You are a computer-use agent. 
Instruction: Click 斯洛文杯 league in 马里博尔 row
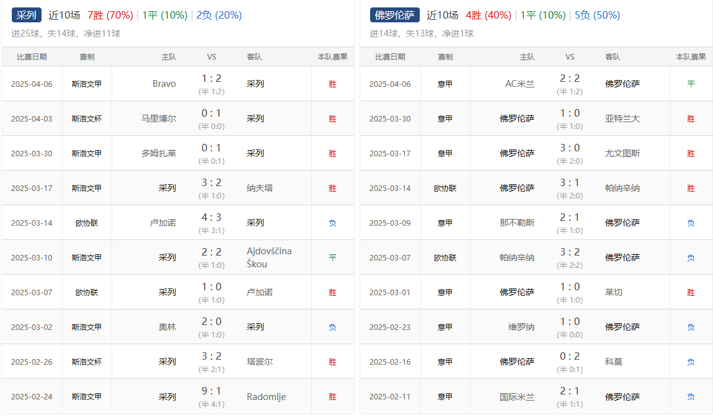[x=86, y=118]
